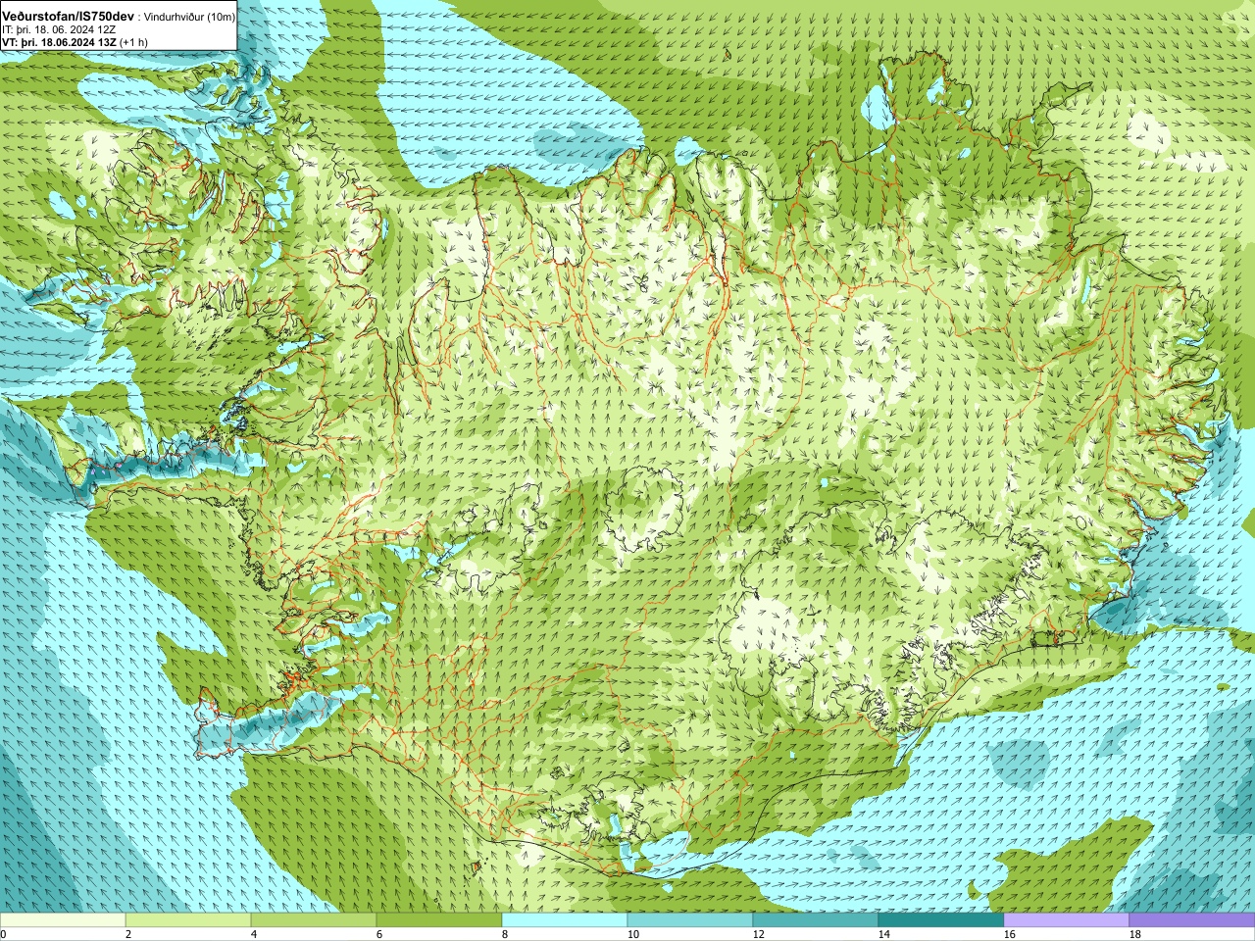The image size is (1255, 941).
Task: Click the legend tick label 12
Action: (758, 934)
